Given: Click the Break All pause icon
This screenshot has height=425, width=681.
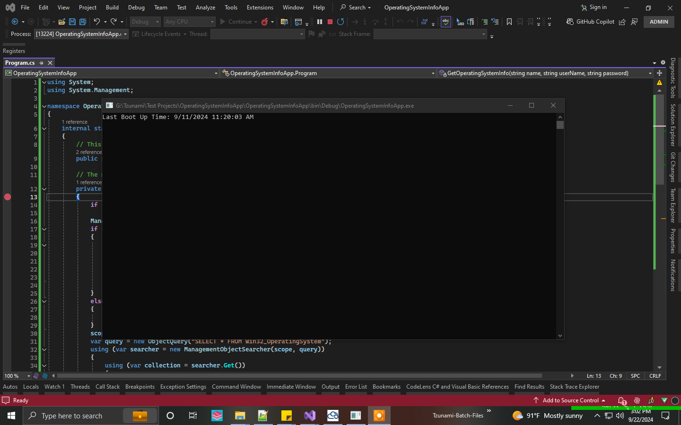Looking at the screenshot, I should (319, 22).
